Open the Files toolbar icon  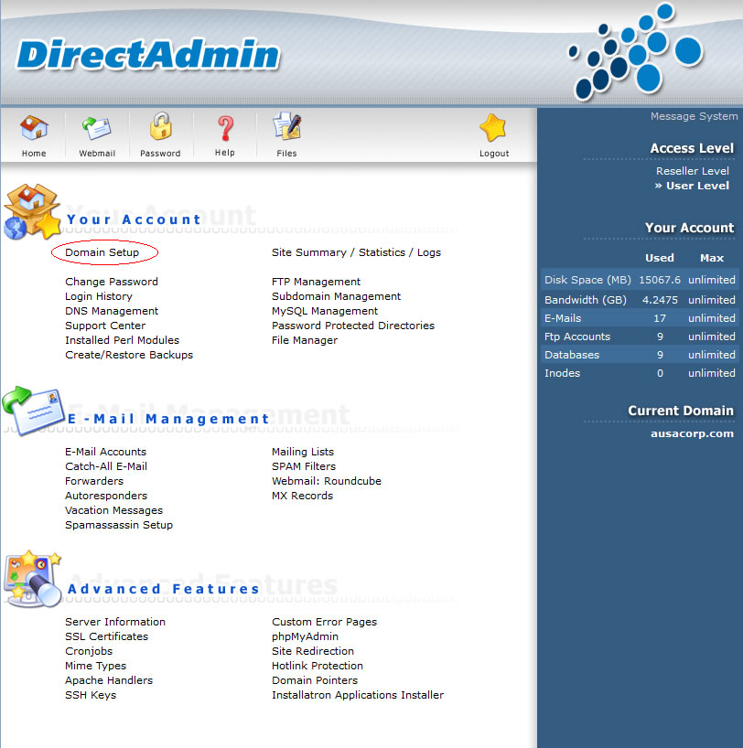[x=286, y=129]
